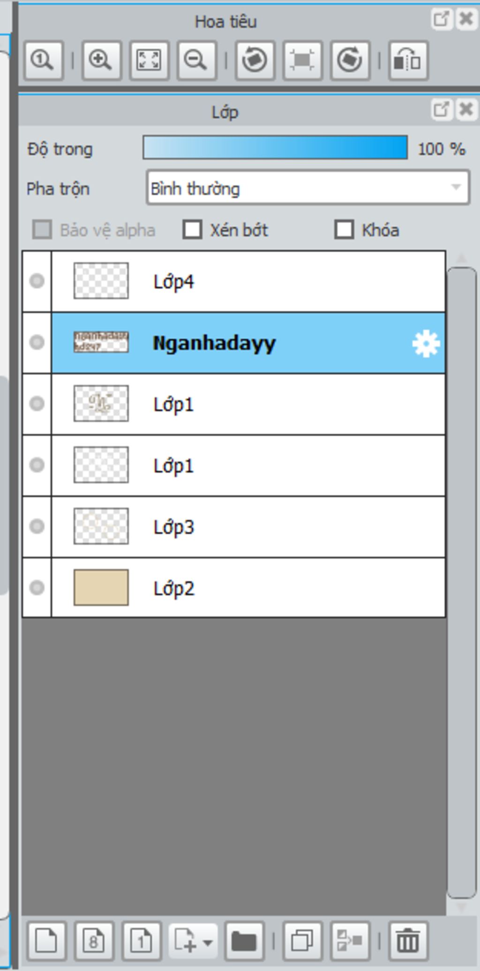Rotate canvas right in Navigator
This screenshot has width=480, height=971.
[x=350, y=60]
